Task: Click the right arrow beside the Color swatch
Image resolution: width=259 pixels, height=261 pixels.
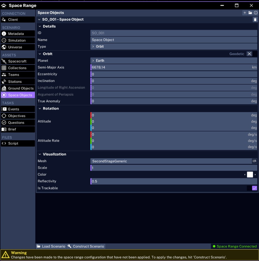Action: (x=255, y=175)
